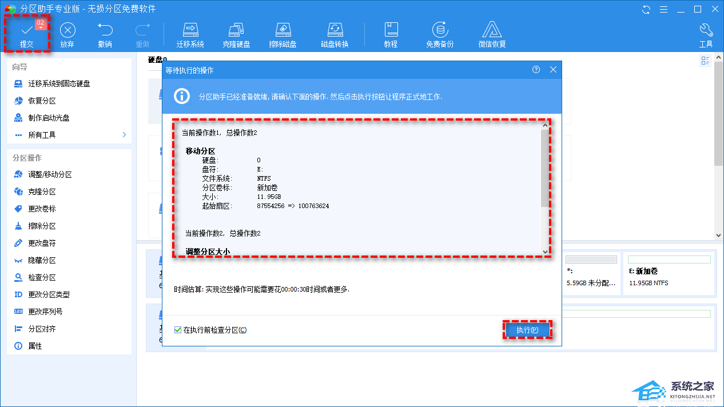The height and width of the screenshot is (407, 724).
Task: Click the 分区操作 section header
Action: [27, 158]
